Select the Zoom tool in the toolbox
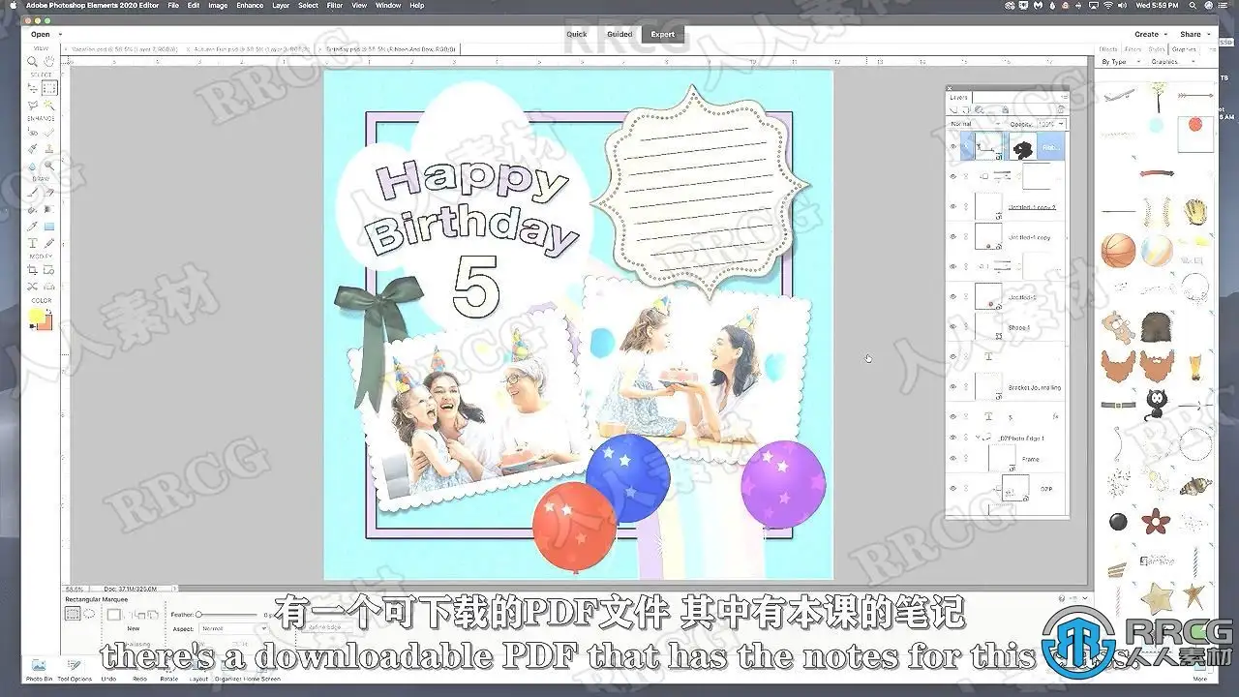Viewport: 1239px width, 697px height. point(32,62)
